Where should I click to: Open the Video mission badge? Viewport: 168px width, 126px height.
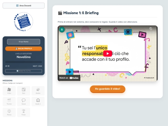click(x=9, y=91)
